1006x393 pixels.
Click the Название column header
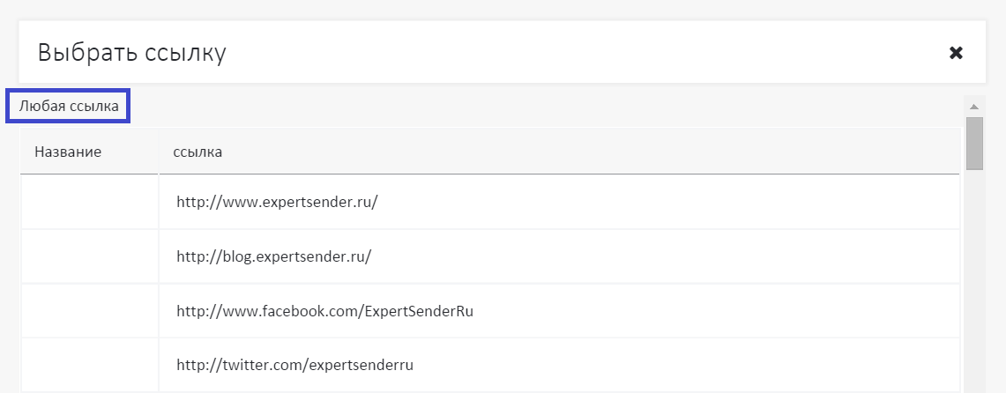(x=68, y=152)
